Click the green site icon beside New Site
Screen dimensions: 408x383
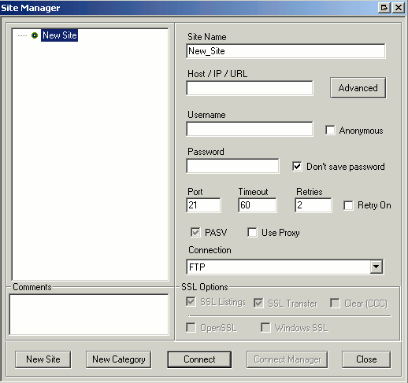tap(35, 35)
